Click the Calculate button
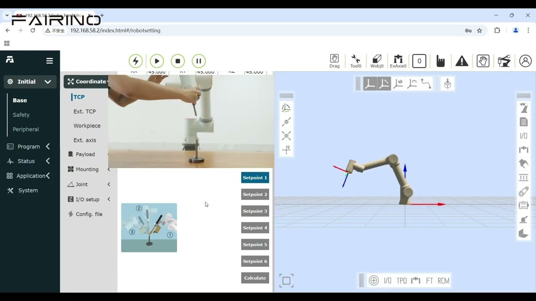The image size is (536, 301). click(255, 278)
